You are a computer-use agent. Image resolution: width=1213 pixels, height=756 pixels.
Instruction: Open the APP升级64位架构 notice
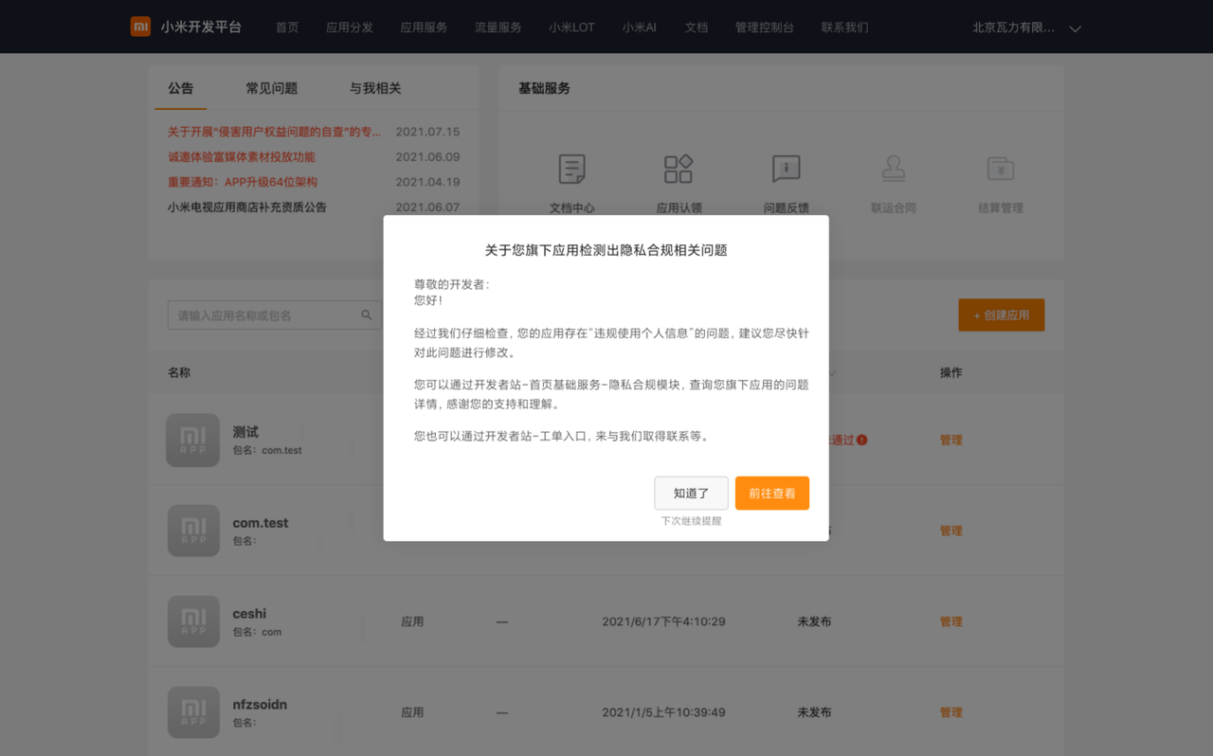pyautogui.click(x=243, y=182)
